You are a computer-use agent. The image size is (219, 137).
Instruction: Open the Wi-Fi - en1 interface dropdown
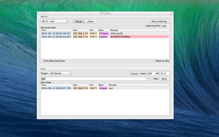54,21
